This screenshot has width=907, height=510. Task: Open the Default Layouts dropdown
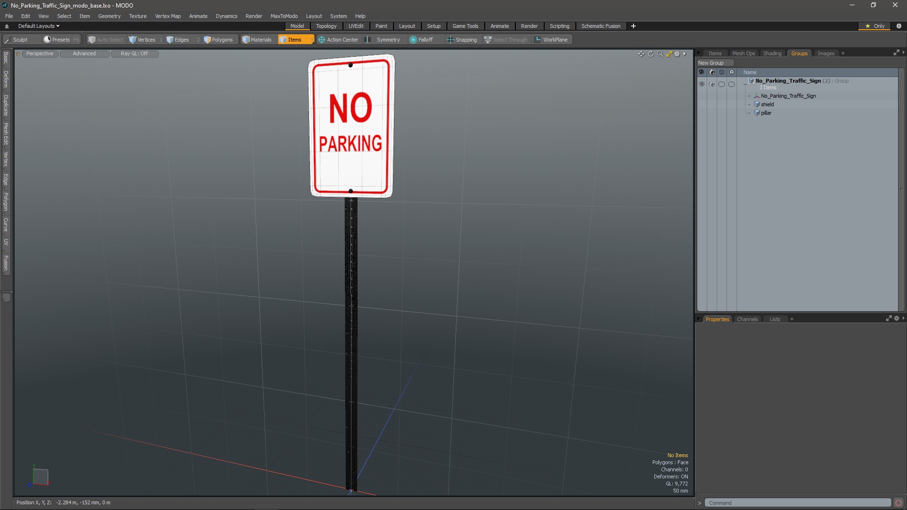(x=39, y=26)
